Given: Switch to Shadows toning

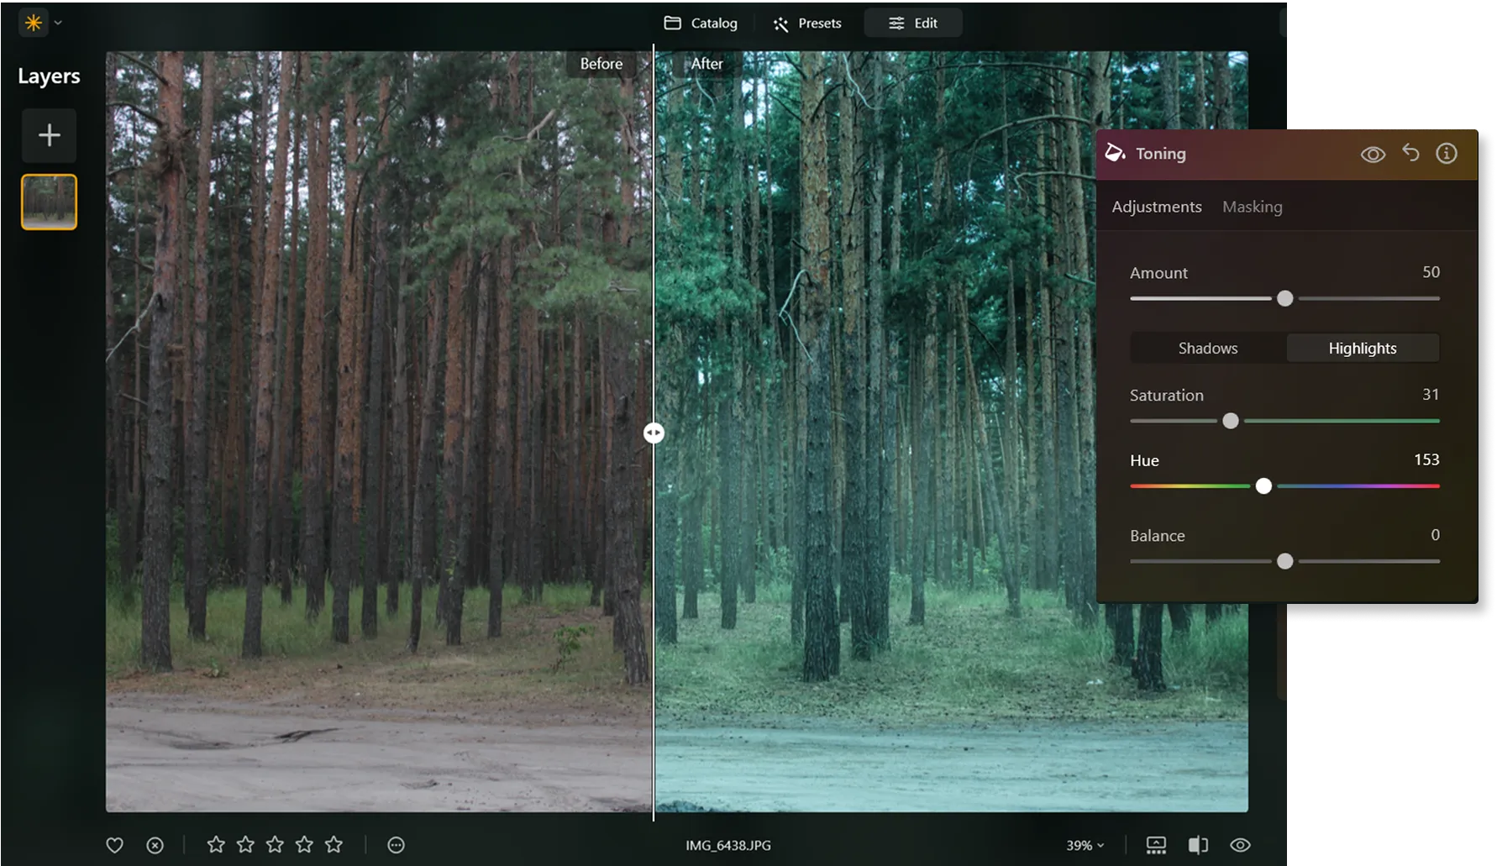Looking at the screenshot, I should (x=1208, y=348).
